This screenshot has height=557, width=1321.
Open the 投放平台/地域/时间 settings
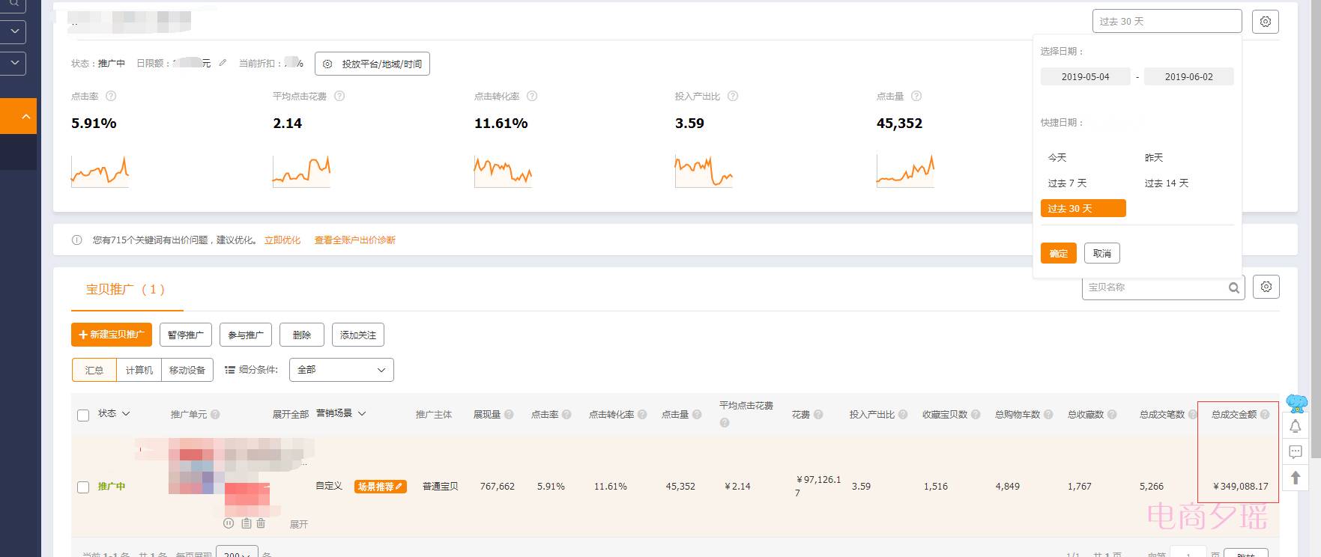coord(372,64)
